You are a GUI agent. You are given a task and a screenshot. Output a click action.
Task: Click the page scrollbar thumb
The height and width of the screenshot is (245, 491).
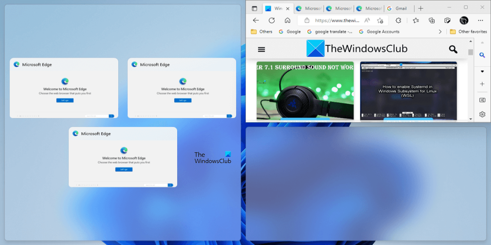click(x=471, y=52)
